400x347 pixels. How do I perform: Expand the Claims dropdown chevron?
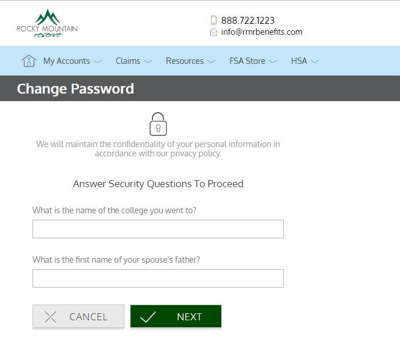tap(147, 61)
